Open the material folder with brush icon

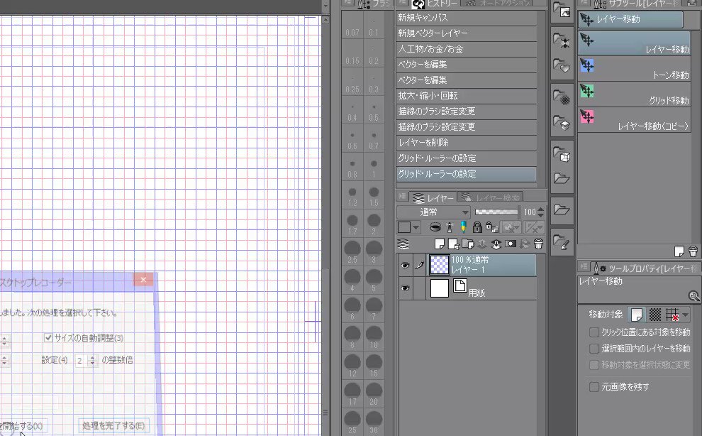tap(562, 243)
